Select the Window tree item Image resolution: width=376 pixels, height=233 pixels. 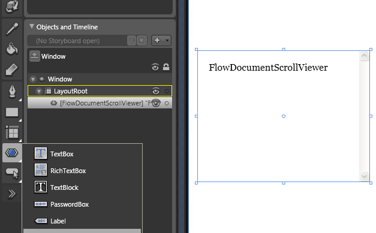tap(60, 79)
